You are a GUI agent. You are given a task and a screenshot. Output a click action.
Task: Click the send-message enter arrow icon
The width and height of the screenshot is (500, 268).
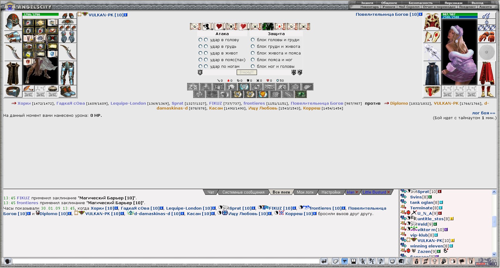coord(324,261)
